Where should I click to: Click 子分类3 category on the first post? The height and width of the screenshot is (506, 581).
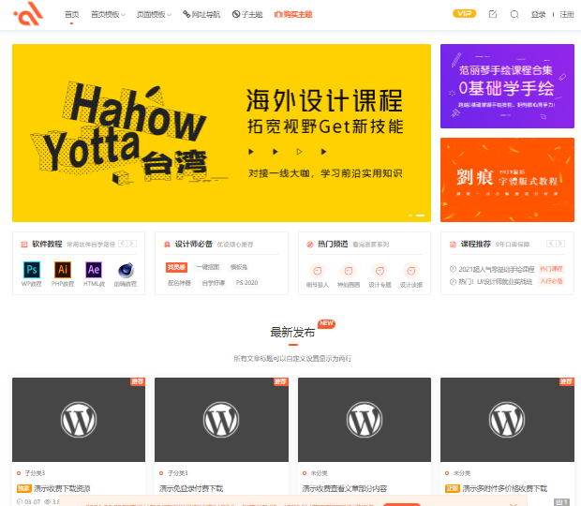point(35,473)
